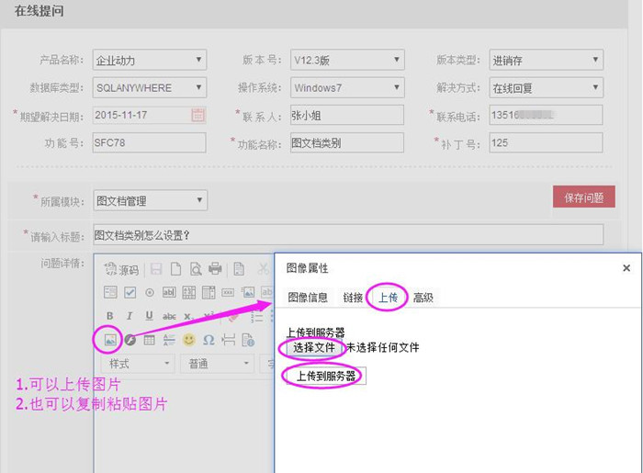Switch to the 图像信息 tab

(x=308, y=298)
